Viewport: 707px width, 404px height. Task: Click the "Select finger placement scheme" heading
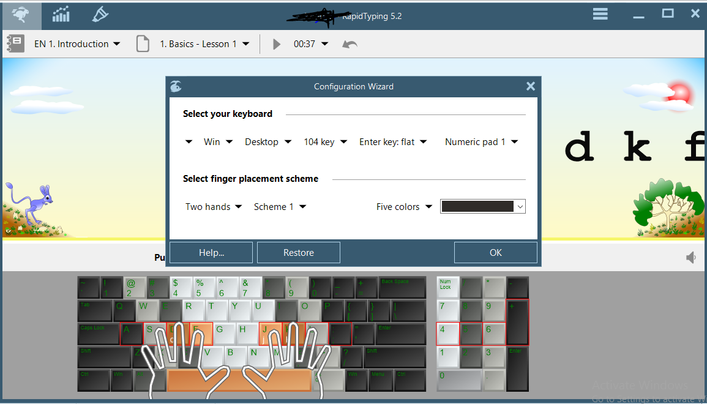click(250, 179)
